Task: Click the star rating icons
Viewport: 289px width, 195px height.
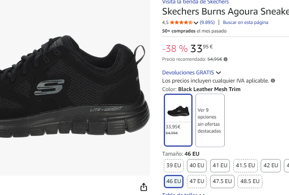Action: click(181, 22)
